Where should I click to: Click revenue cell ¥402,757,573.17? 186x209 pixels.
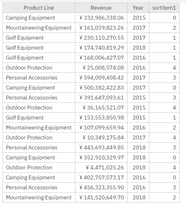[101, 177]
